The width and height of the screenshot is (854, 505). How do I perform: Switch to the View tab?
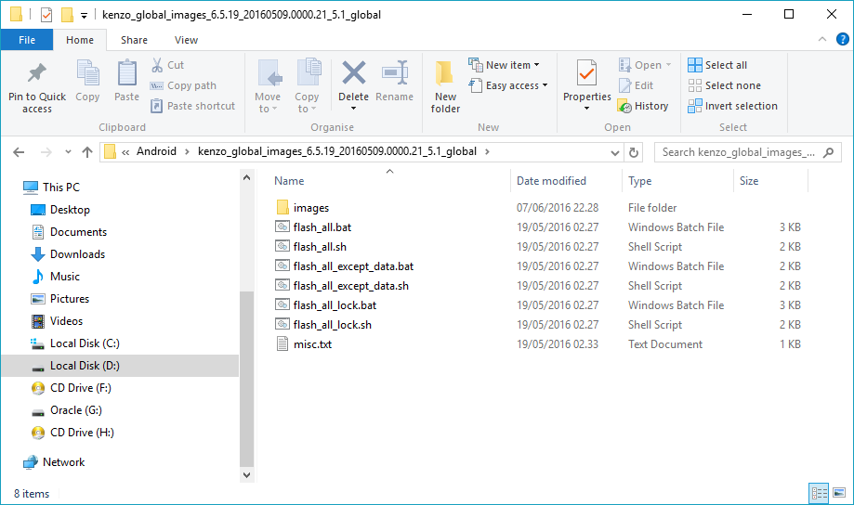pyautogui.click(x=186, y=40)
